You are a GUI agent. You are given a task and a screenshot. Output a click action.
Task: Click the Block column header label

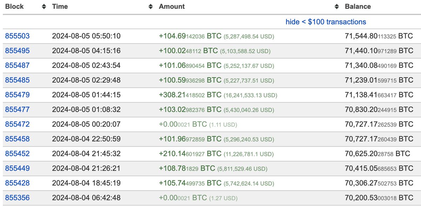pyautogui.click(x=14, y=7)
